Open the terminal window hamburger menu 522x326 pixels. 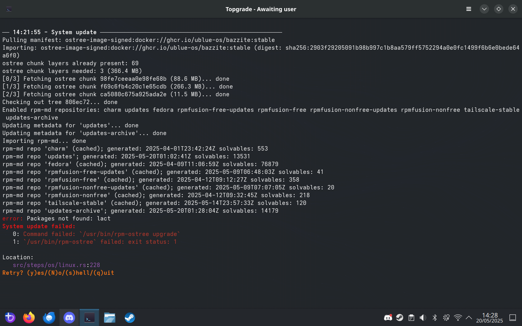click(x=469, y=9)
